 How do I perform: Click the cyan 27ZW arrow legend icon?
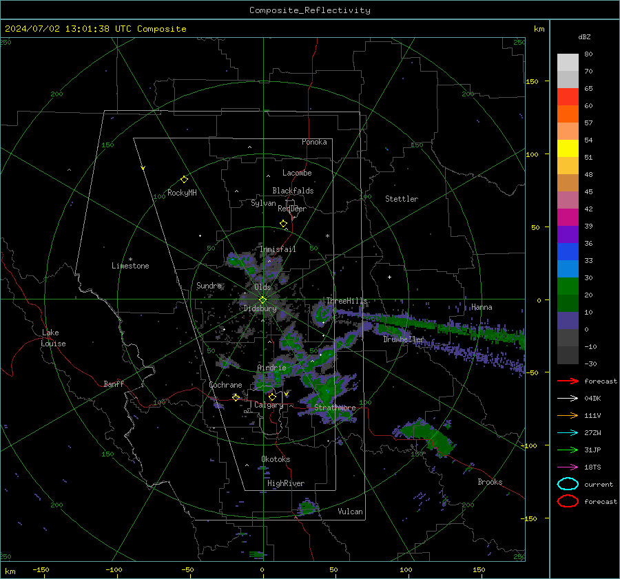tap(568, 433)
